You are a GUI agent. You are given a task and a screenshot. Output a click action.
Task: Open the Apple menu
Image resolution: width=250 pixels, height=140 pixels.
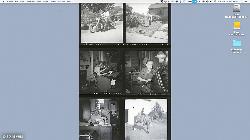(4, 1)
